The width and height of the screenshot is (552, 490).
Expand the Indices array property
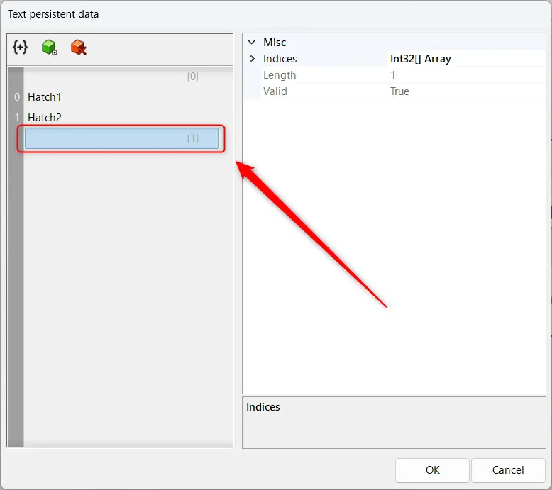pos(252,59)
